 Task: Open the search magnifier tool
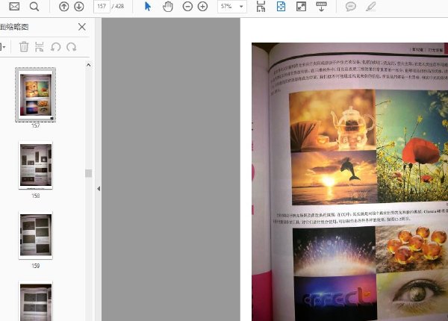(34, 6)
